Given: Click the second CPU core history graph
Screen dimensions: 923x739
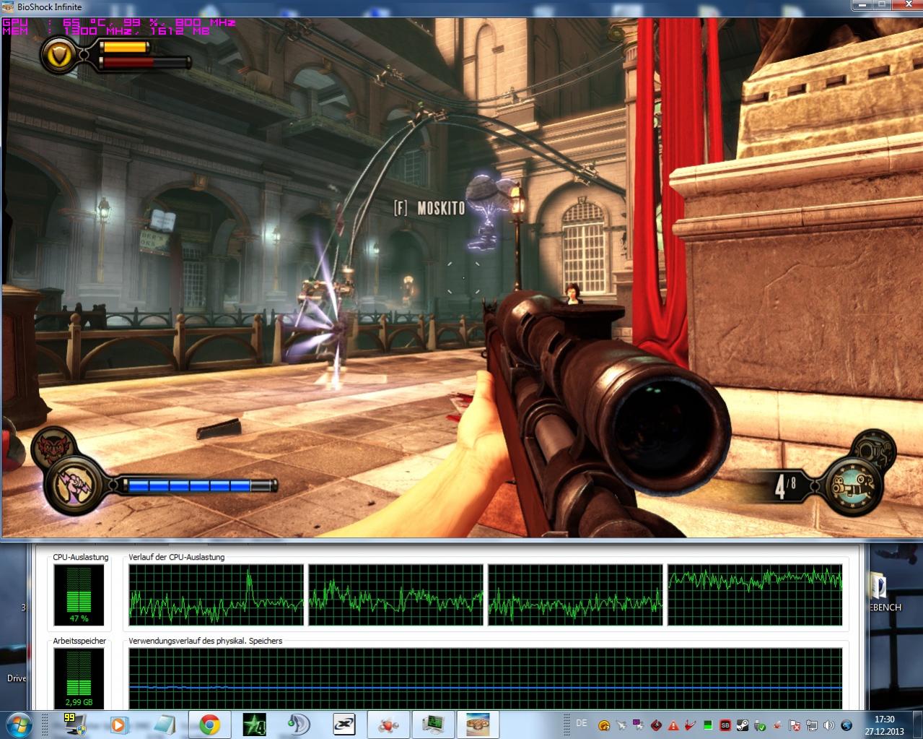Looking at the screenshot, I should point(396,595).
